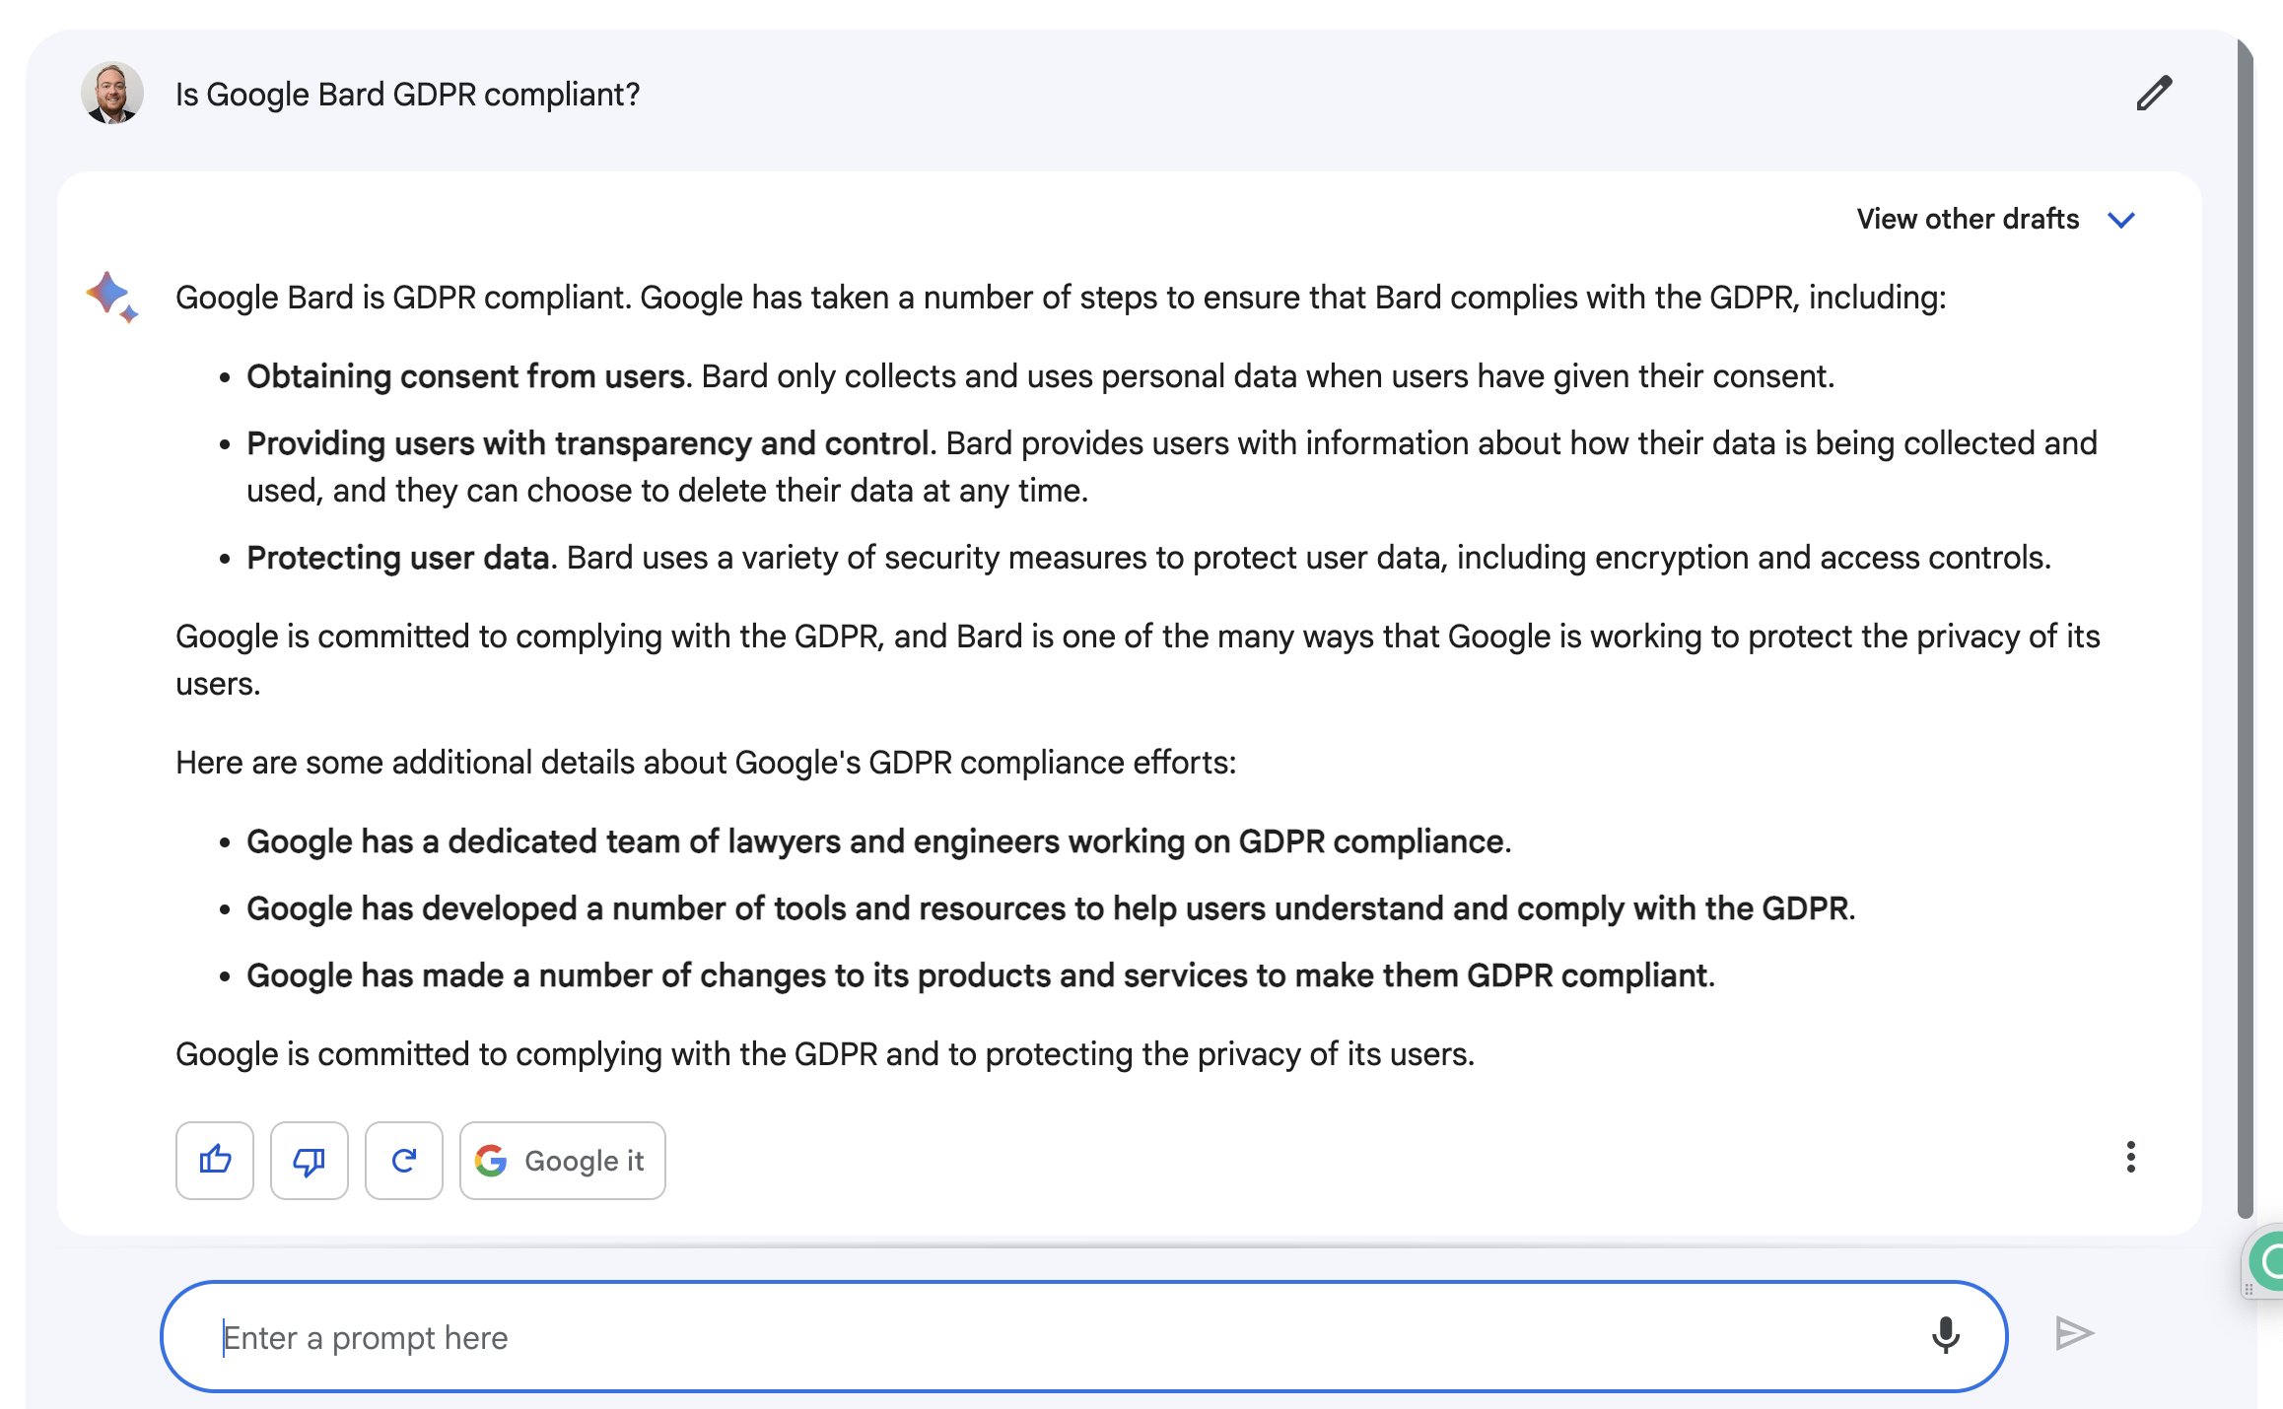Viewport: 2283px width, 1409px height.
Task: Click the Bard sparkle logo icon
Action: tap(111, 297)
